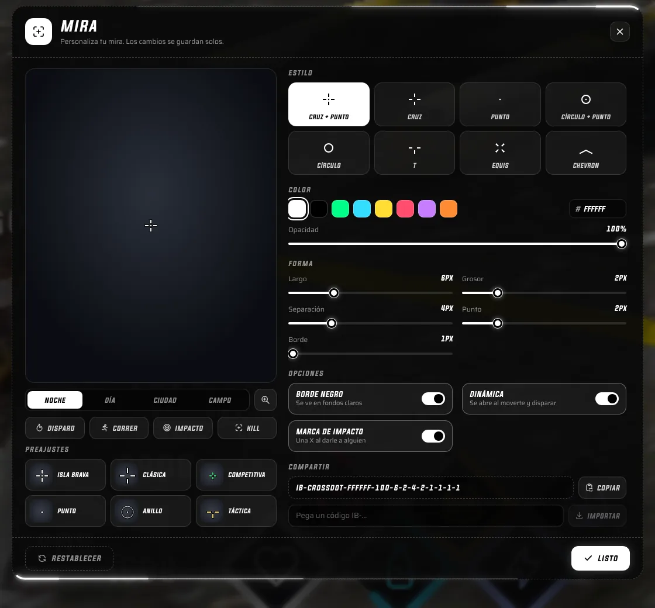
Task: Apply the Competitiva preset
Action: click(236, 475)
